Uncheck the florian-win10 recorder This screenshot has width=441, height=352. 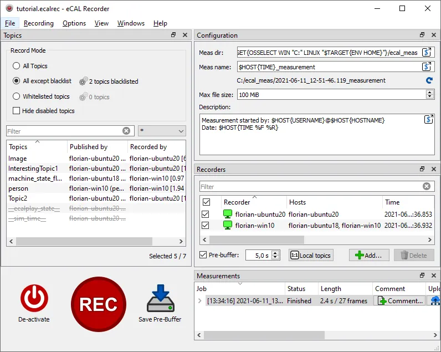206,226
